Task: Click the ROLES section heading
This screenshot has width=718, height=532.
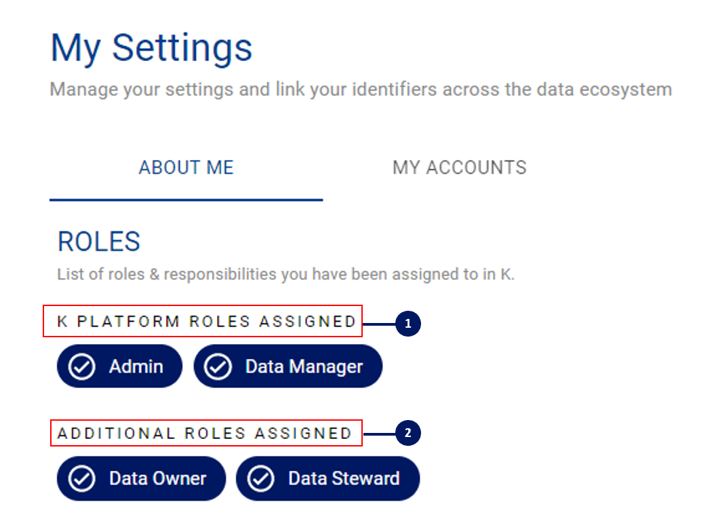Action: tap(99, 242)
